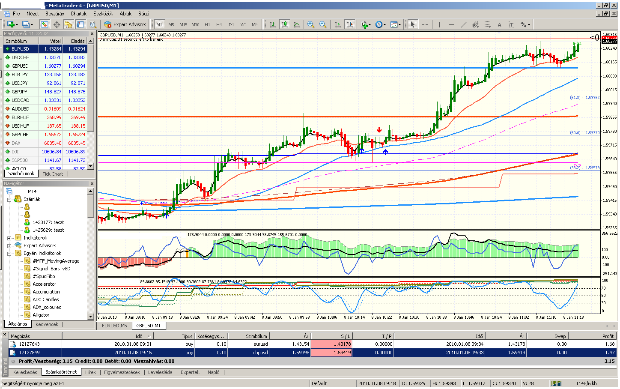Switch to Kedvencek tab in Navigator

point(47,324)
